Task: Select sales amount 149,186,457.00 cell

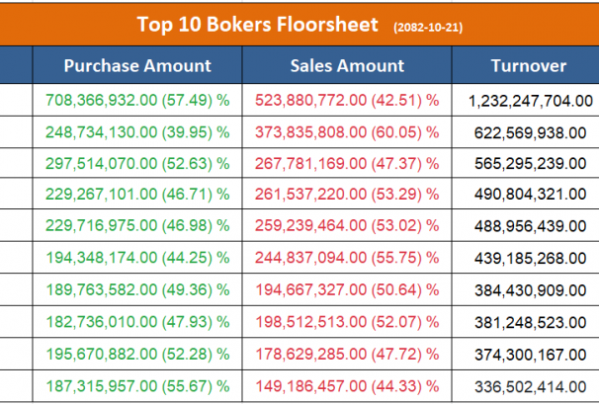Action: tap(347, 384)
